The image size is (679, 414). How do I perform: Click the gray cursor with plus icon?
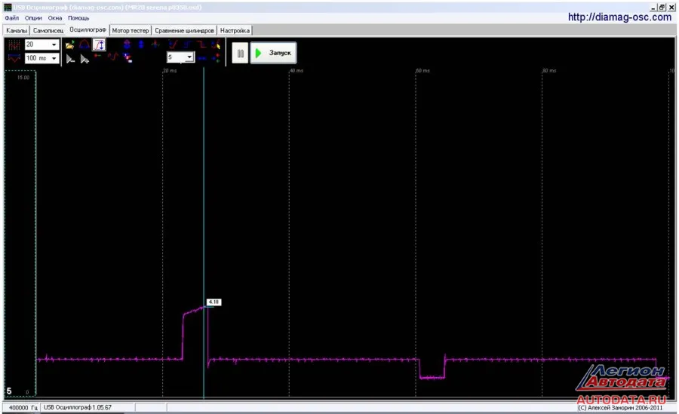(84, 59)
